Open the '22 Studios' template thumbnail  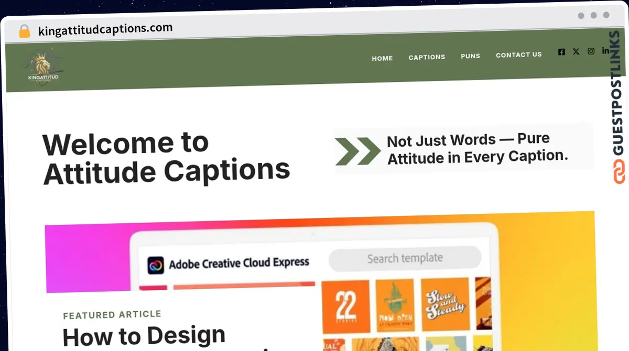tap(345, 305)
